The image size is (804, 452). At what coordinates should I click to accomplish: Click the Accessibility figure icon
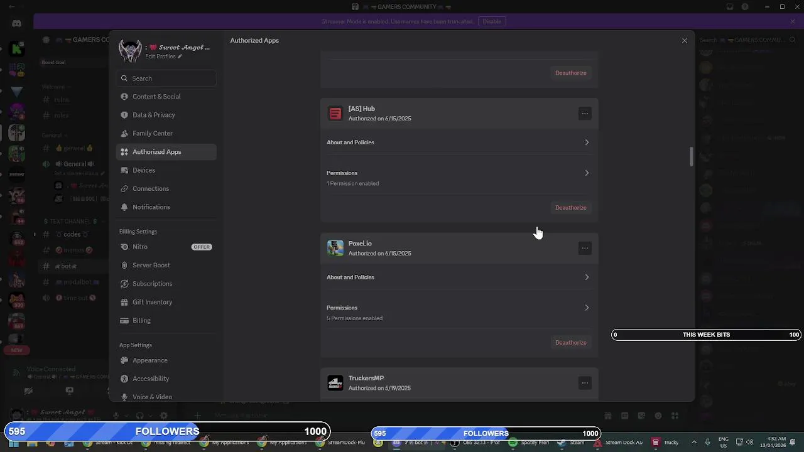124,379
